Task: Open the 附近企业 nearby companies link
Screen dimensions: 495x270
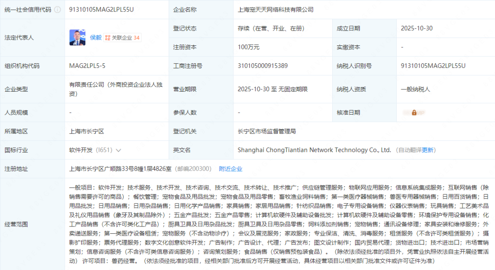Action: coord(231,169)
